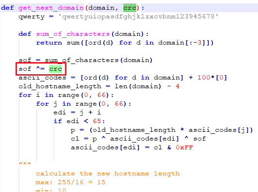Image resolution: width=258 pixels, height=192 pixels.
Task: Click the highlighted crc in the red box
Action: [x=55, y=69]
